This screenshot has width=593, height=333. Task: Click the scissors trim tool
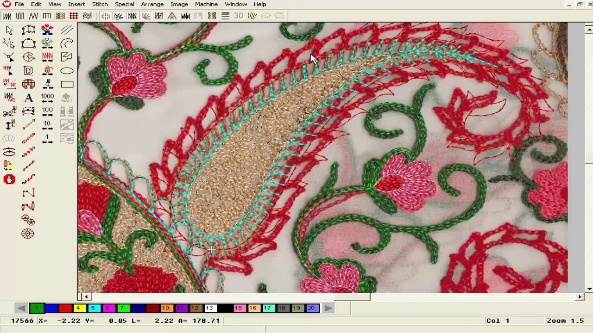[x=9, y=112]
